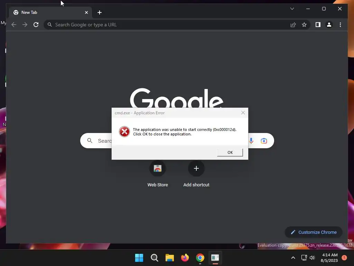354x266 pixels.
Task: Open Windows taskbar search
Action: tap(155, 258)
